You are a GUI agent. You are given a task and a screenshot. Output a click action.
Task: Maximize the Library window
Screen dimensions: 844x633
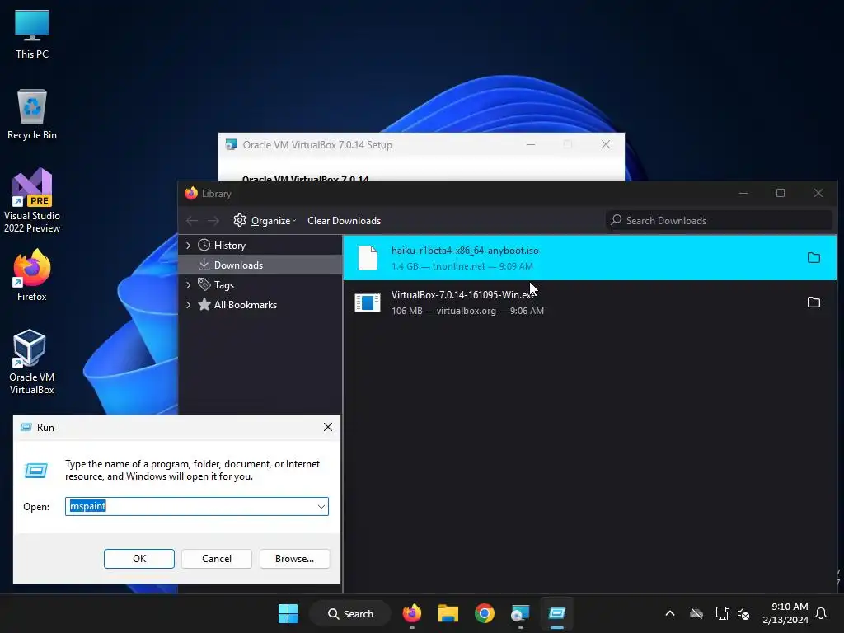click(781, 193)
